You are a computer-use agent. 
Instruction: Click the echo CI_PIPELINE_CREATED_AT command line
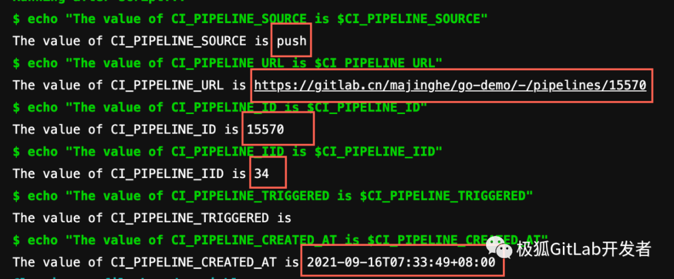pos(280,240)
